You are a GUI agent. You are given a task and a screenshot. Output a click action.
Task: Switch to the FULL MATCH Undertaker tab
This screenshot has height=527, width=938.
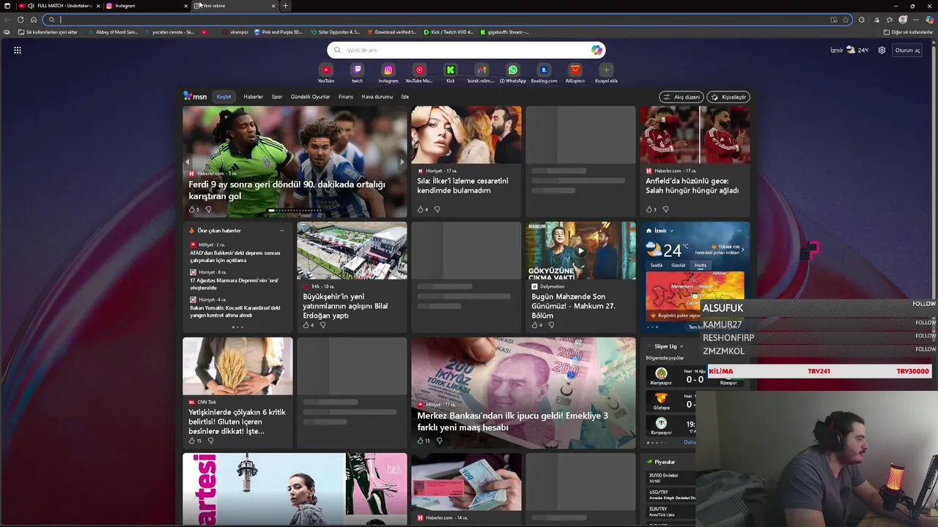click(59, 6)
